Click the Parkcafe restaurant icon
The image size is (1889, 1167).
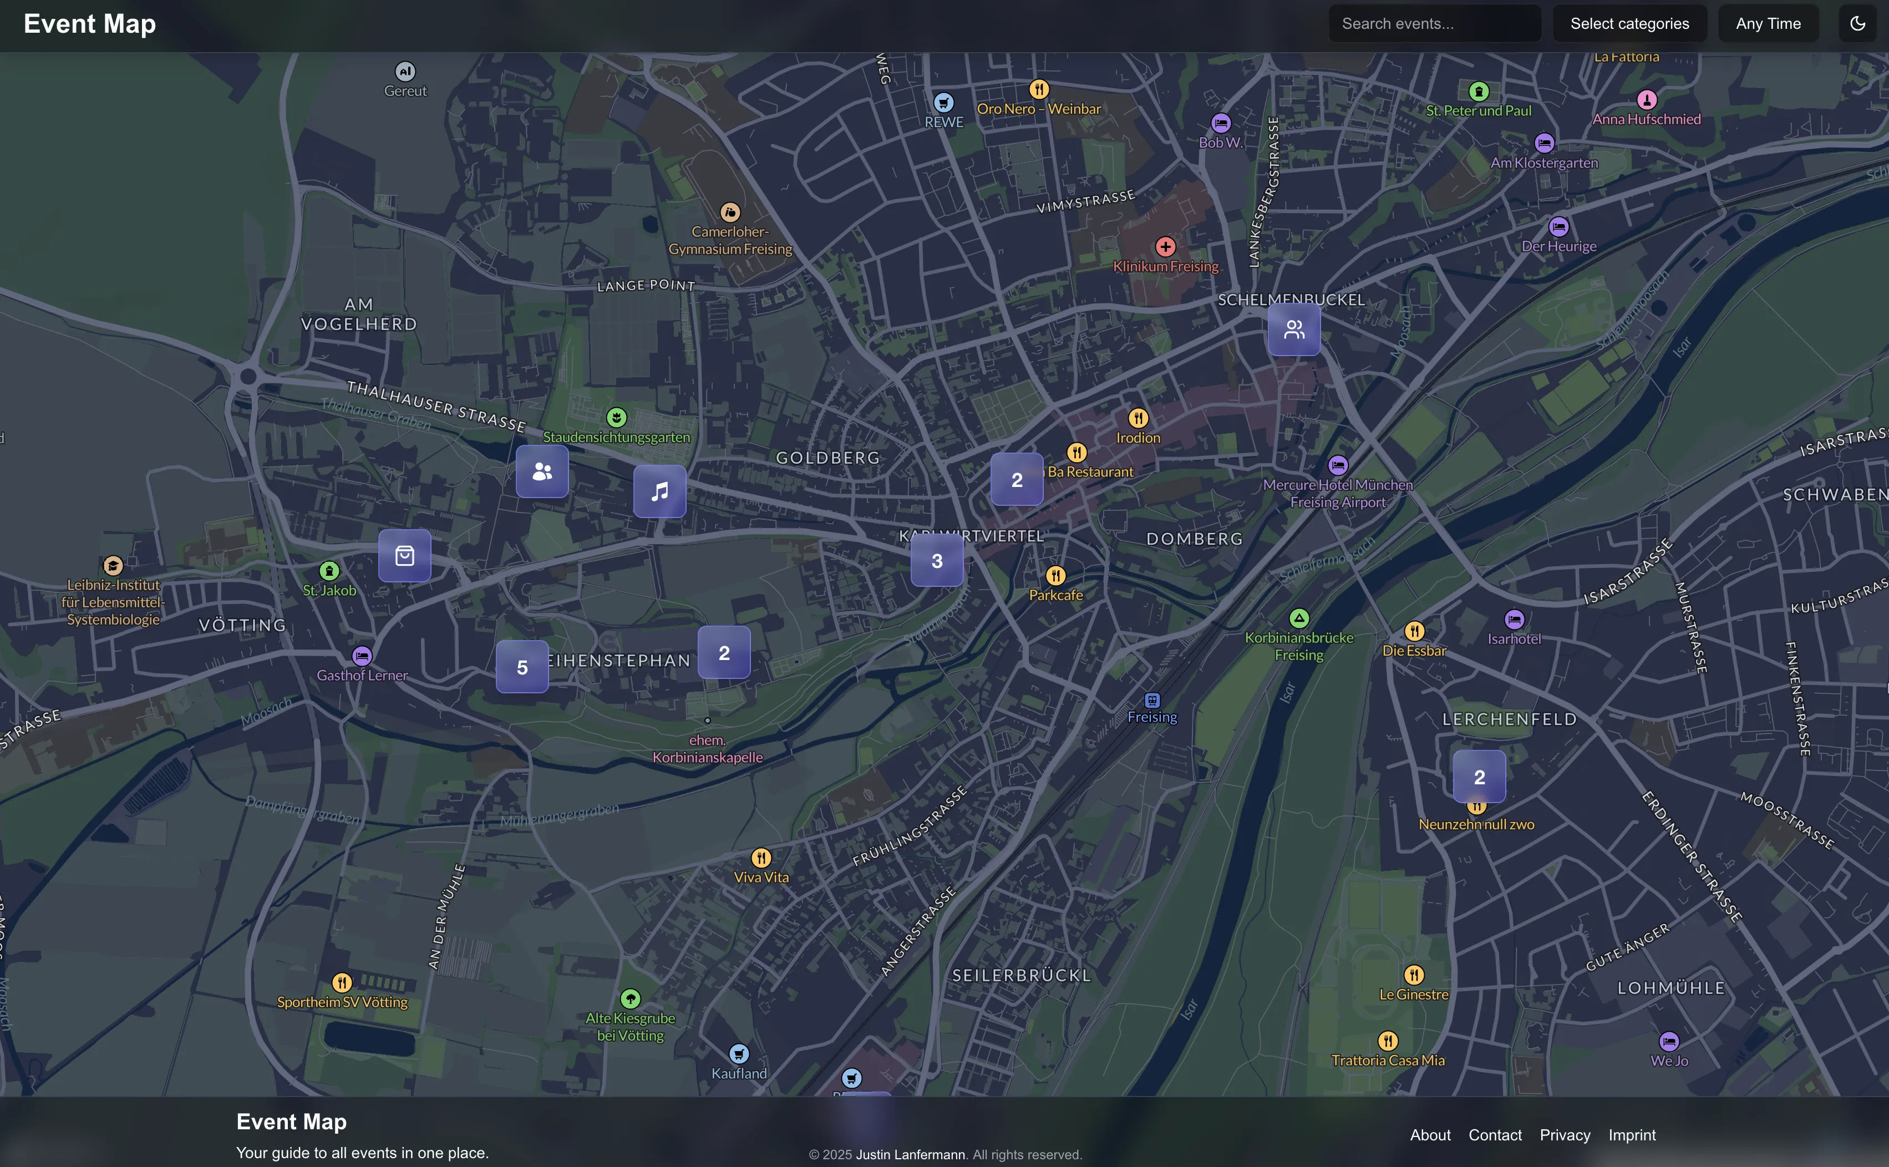[1057, 575]
